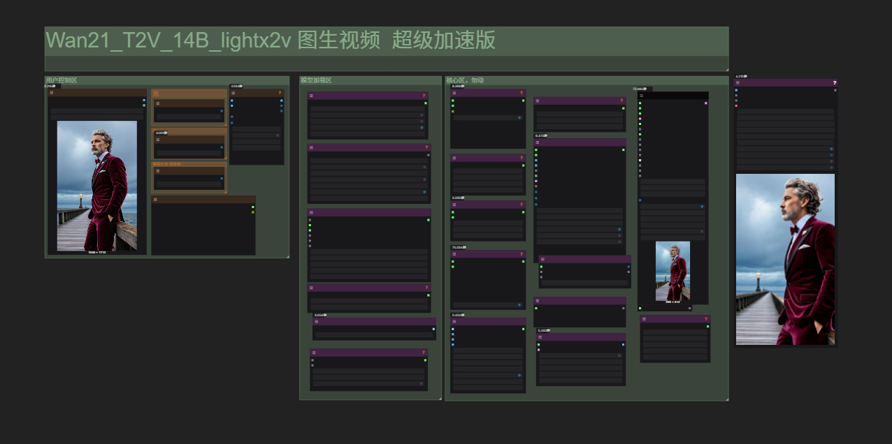Open help on the bottom node in 模型加载区
Image resolution: width=892 pixels, height=444 pixels.
(x=424, y=353)
